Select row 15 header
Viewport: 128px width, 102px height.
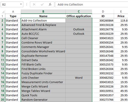(x=2, y=78)
